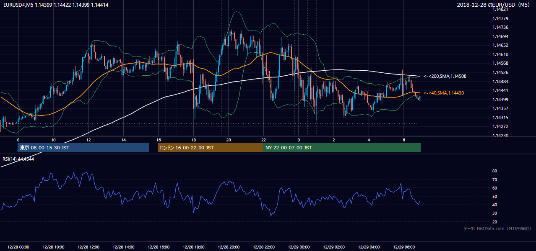Viewport: 536px width, 251px height.
Task: Click the 1.14441 price axis label
Action: click(500, 90)
